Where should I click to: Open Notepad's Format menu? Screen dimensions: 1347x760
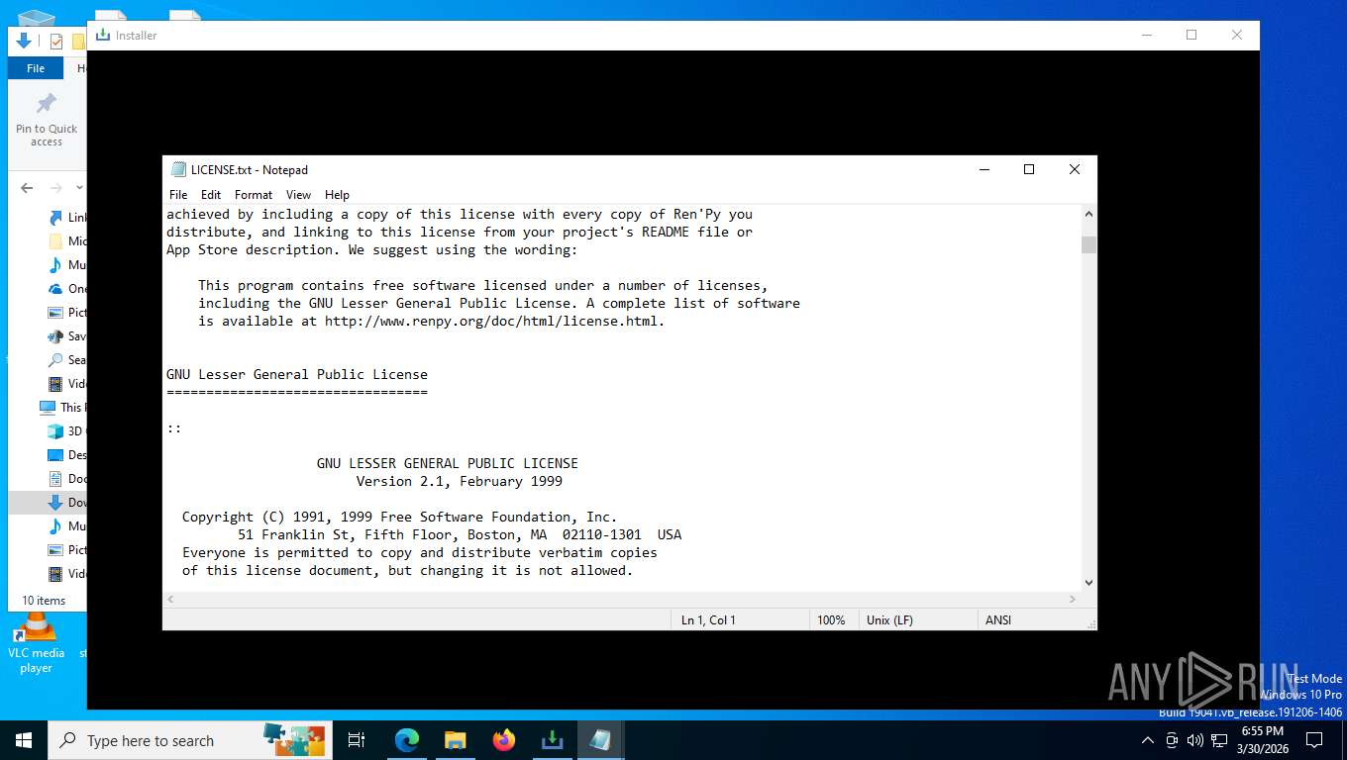pos(254,195)
